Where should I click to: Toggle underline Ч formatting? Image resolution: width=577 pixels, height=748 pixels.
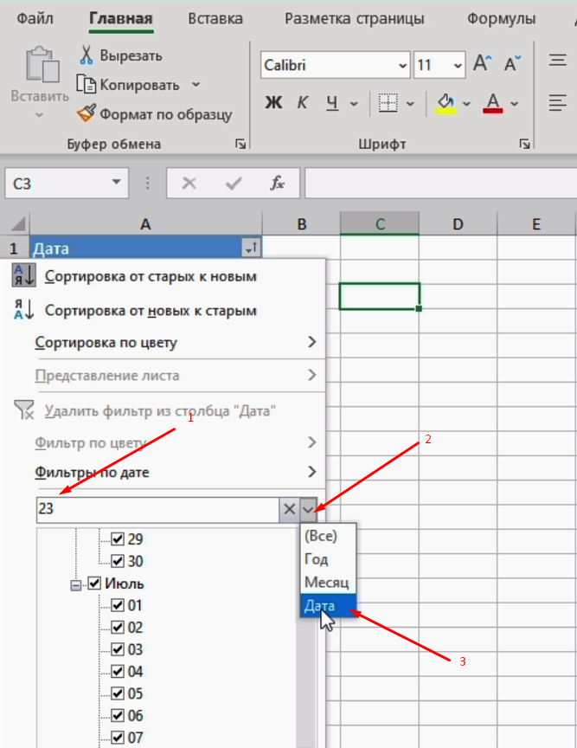(332, 102)
